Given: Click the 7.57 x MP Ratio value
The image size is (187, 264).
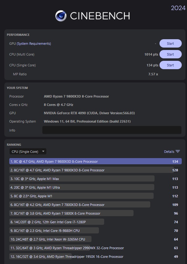Looking at the screenshot, I should click(x=153, y=74).
